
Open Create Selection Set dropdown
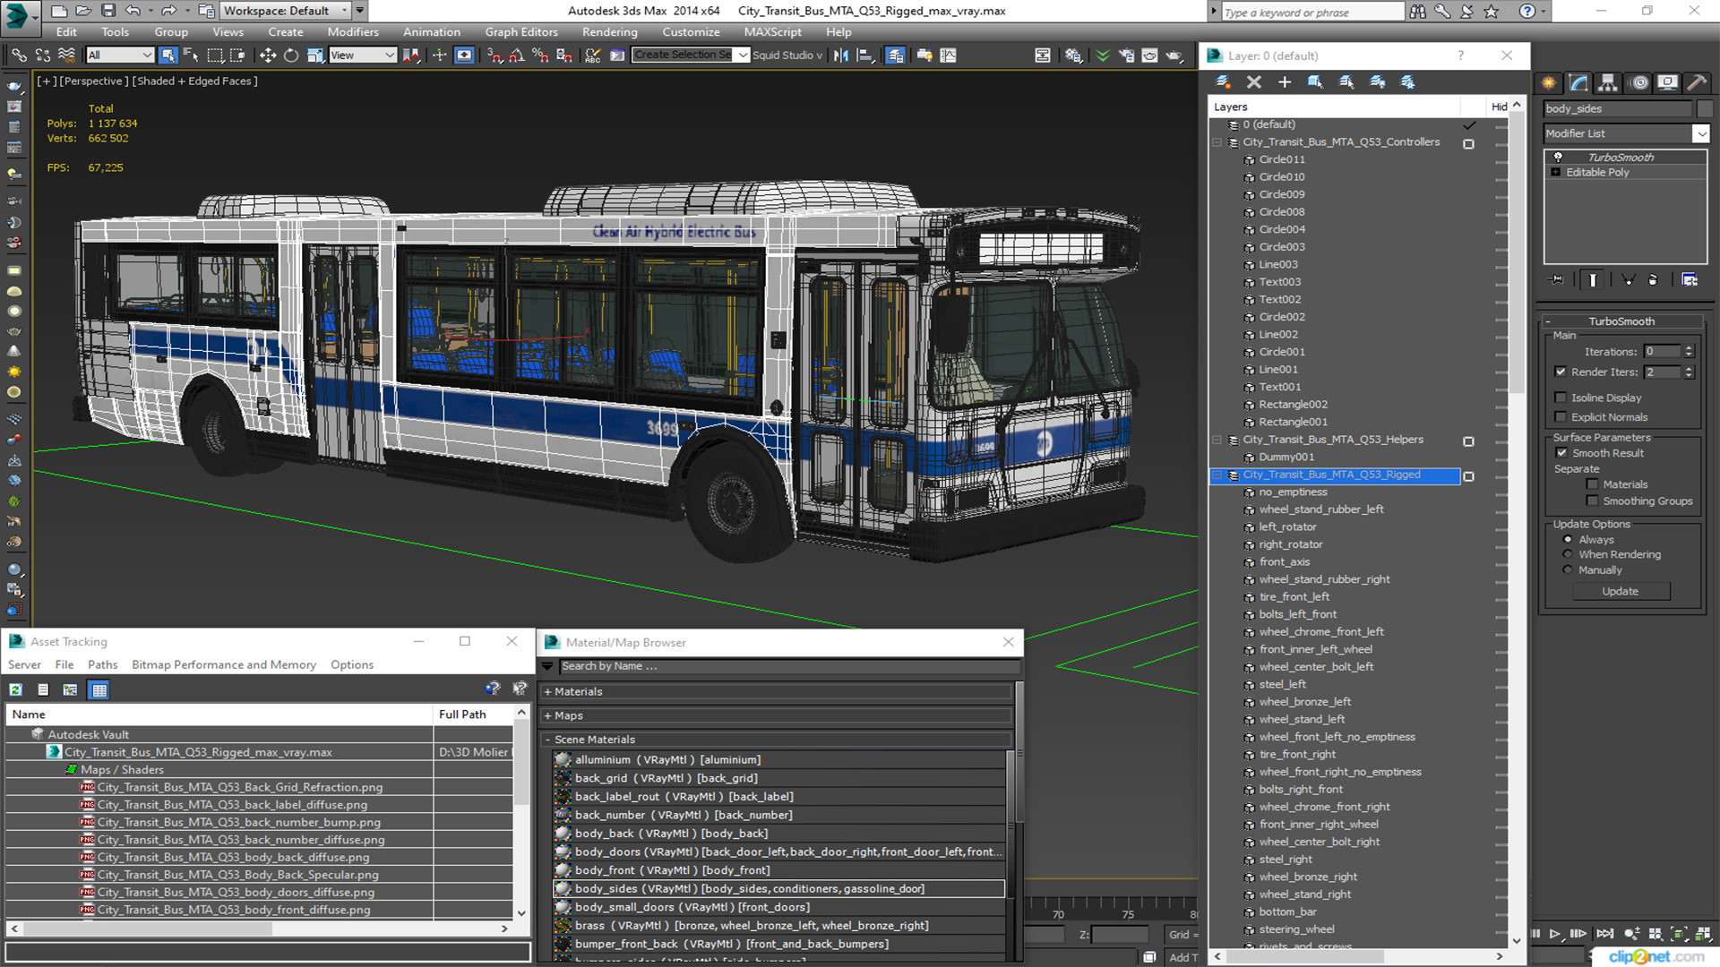[x=743, y=56]
